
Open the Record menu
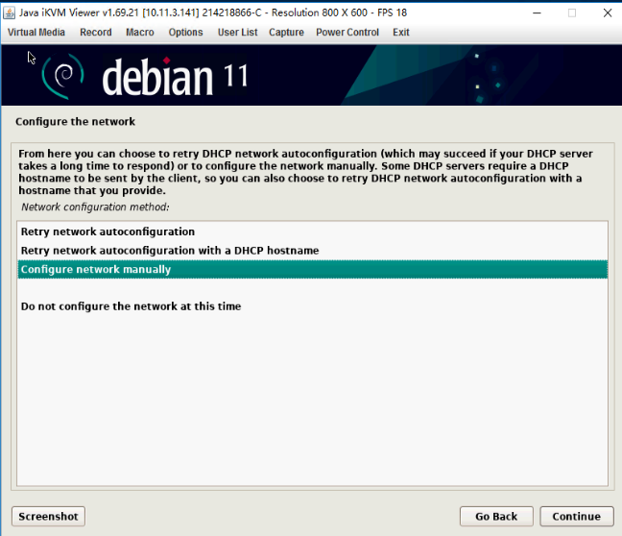pyautogui.click(x=96, y=32)
